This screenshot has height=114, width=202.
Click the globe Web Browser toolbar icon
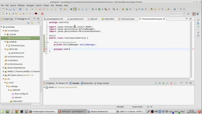(175, 9)
